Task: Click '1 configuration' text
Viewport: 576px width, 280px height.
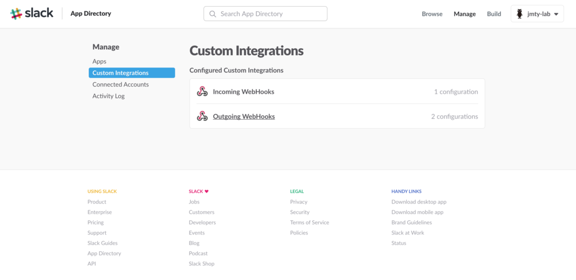Action: click(456, 92)
